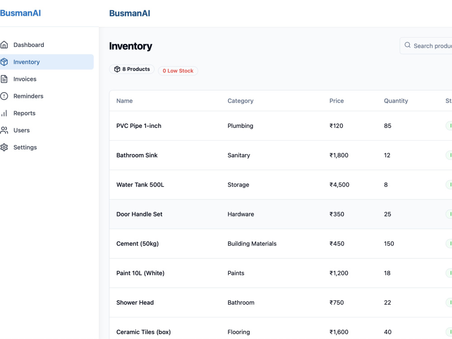Click the ₹750 price cell
Screen dimensions: 452x339
coord(336,302)
